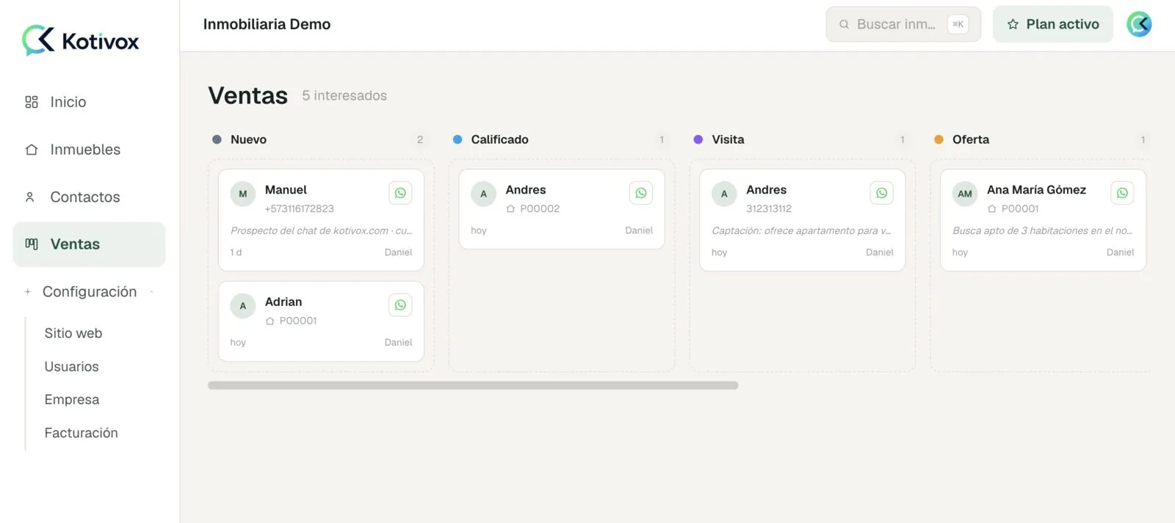Click the Oferta column header
The width and height of the screenshot is (1175, 523).
(x=971, y=139)
